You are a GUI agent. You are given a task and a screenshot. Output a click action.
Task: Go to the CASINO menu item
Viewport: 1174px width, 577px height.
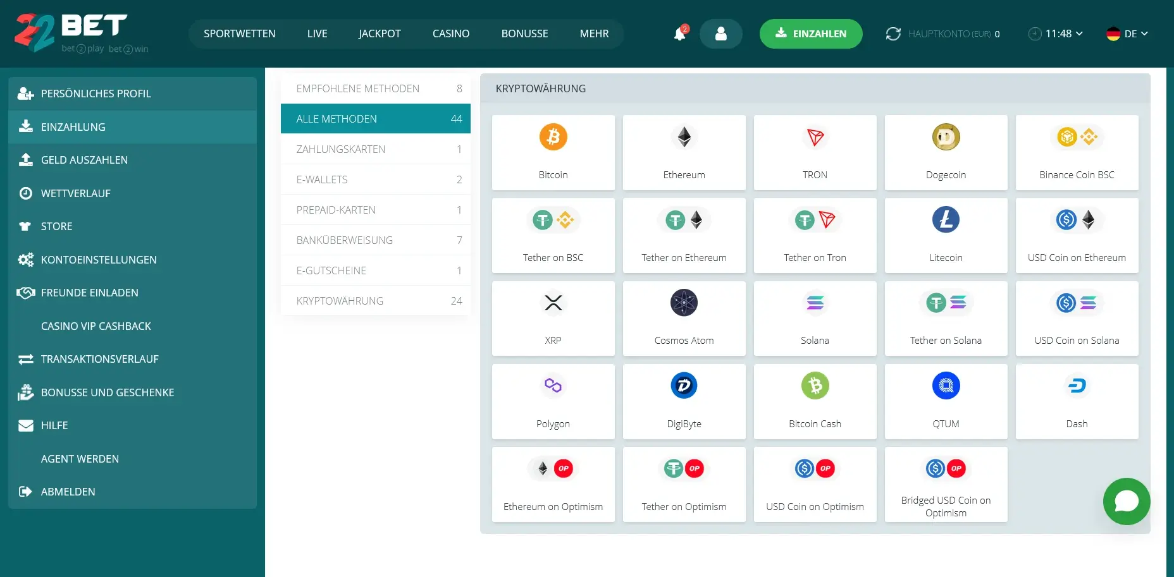pyautogui.click(x=450, y=33)
